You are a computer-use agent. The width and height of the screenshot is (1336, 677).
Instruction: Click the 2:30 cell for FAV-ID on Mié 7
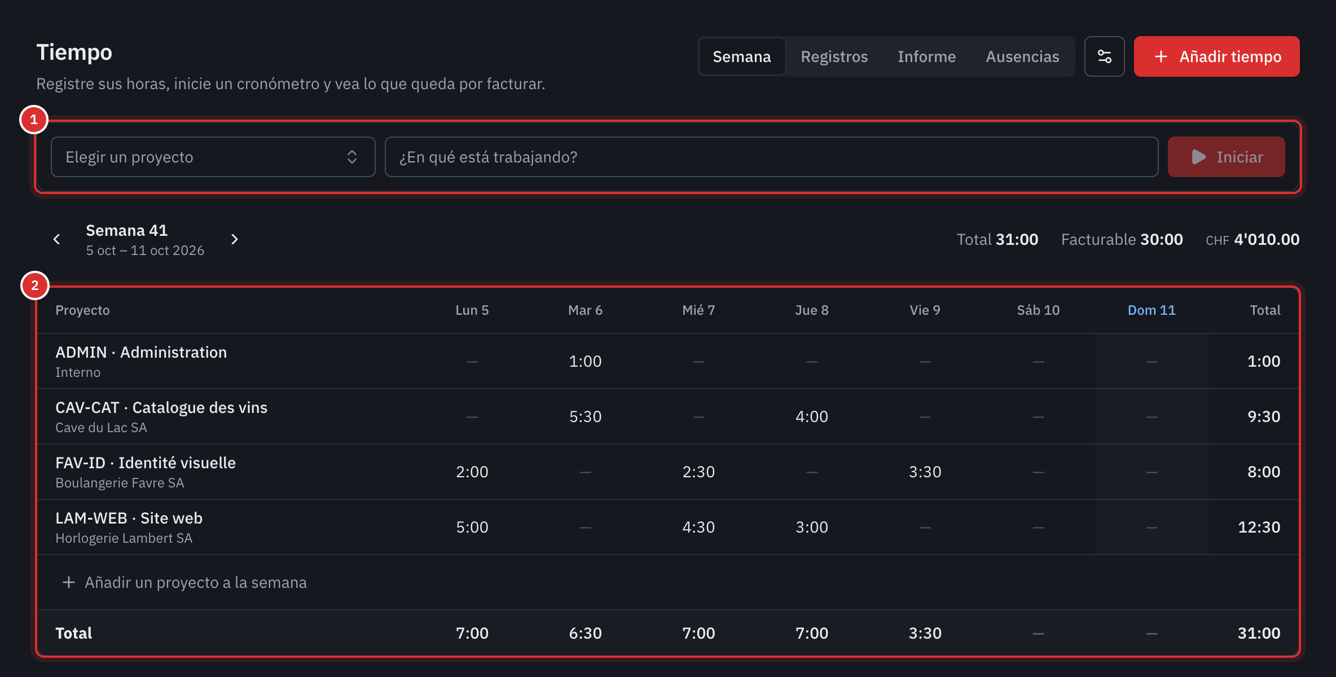(698, 472)
